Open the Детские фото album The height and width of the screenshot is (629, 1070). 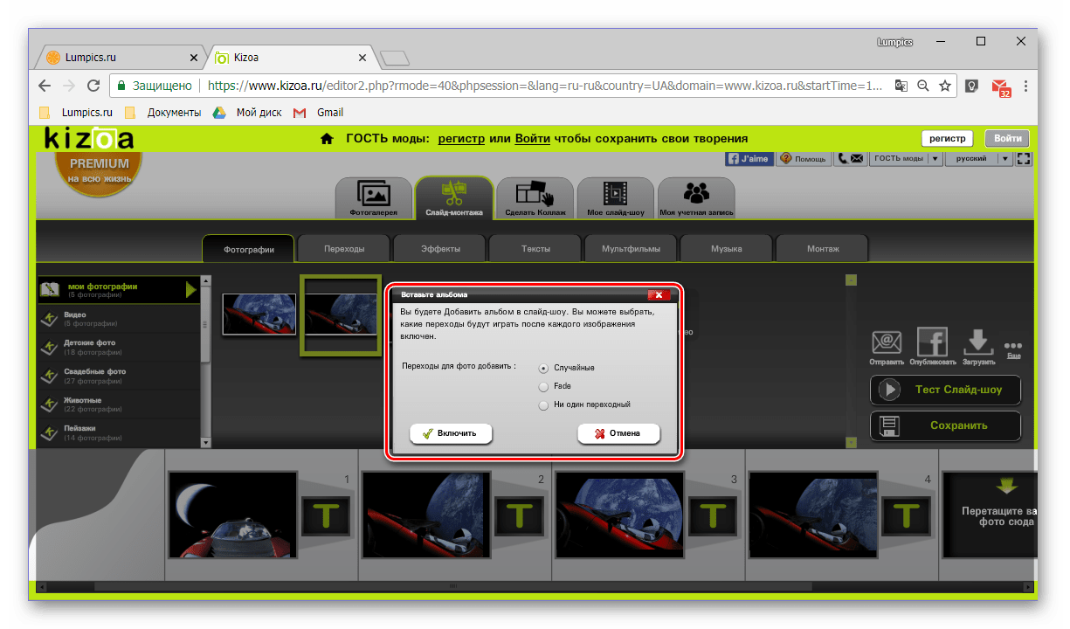click(119, 347)
